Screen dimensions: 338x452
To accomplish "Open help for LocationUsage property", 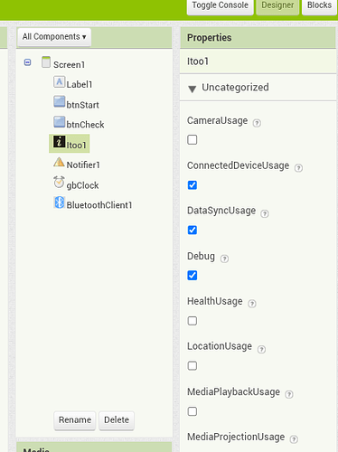I will 261,349.
